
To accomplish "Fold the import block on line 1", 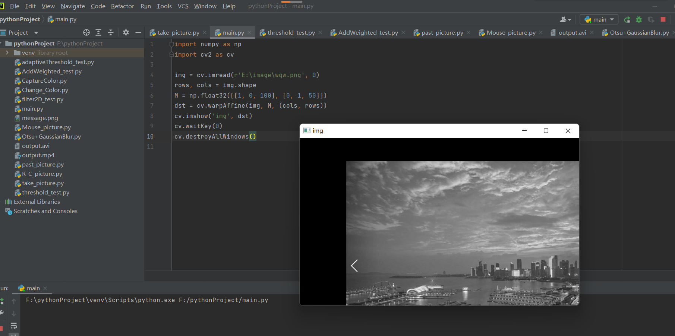I will pyautogui.click(x=171, y=44).
